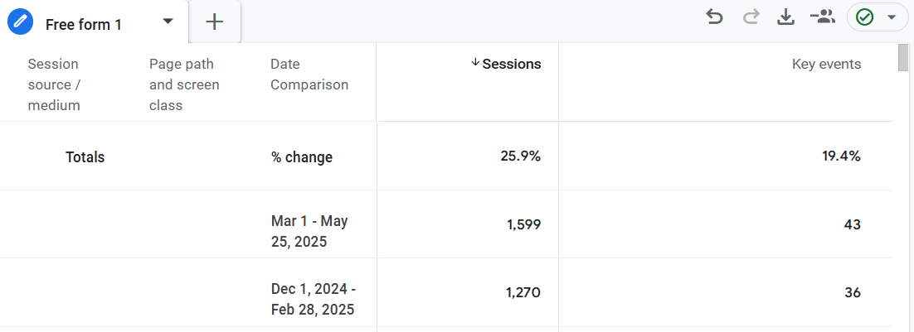914x332 pixels.
Task: Sort by Key events column header
Action: tap(826, 64)
